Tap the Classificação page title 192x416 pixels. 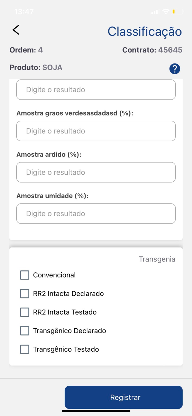[145, 31]
